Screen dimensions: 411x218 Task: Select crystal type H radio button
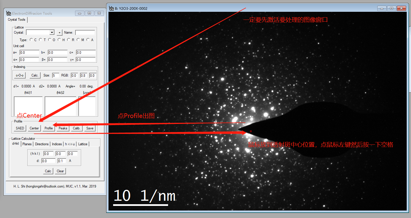tap(59, 40)
